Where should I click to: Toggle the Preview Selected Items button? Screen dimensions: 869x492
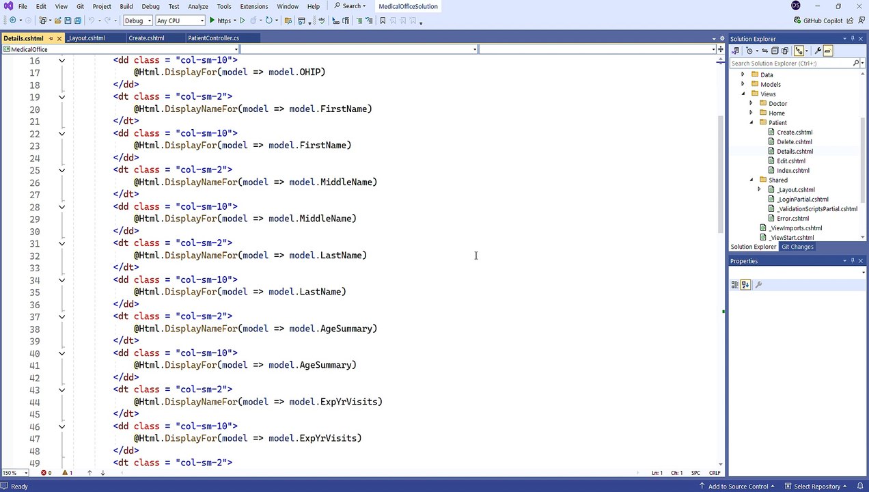tap(828, 51)
